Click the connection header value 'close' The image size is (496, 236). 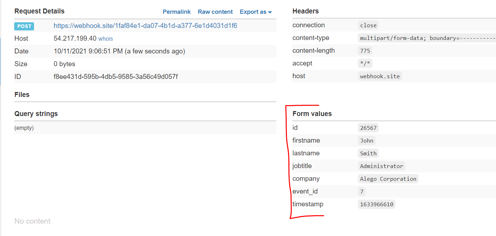[x=368, y=25]
